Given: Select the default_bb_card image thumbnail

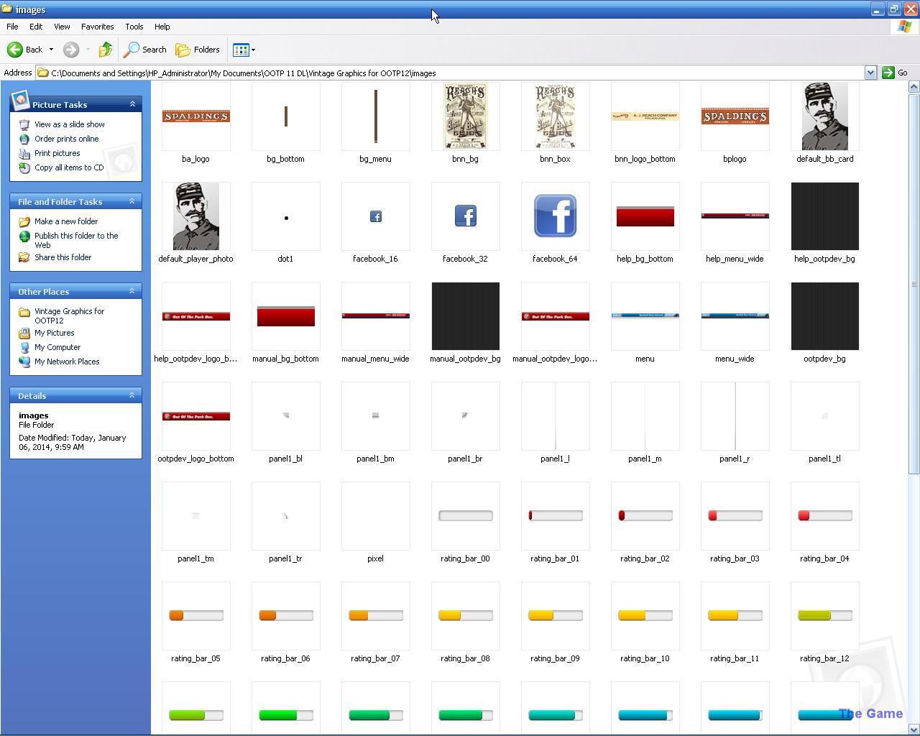Looking at the screenshot, I should pos(824,116).
